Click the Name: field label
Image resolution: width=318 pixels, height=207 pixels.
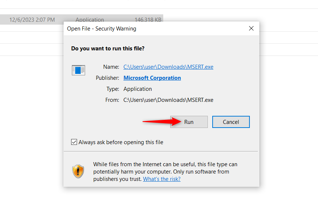(111, 67)
